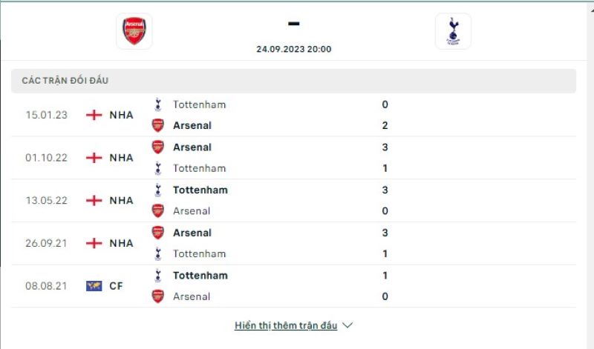594x349 pixels.
Task: Click Tottenham crest in the 15.01.23 match
Action: 157,104
